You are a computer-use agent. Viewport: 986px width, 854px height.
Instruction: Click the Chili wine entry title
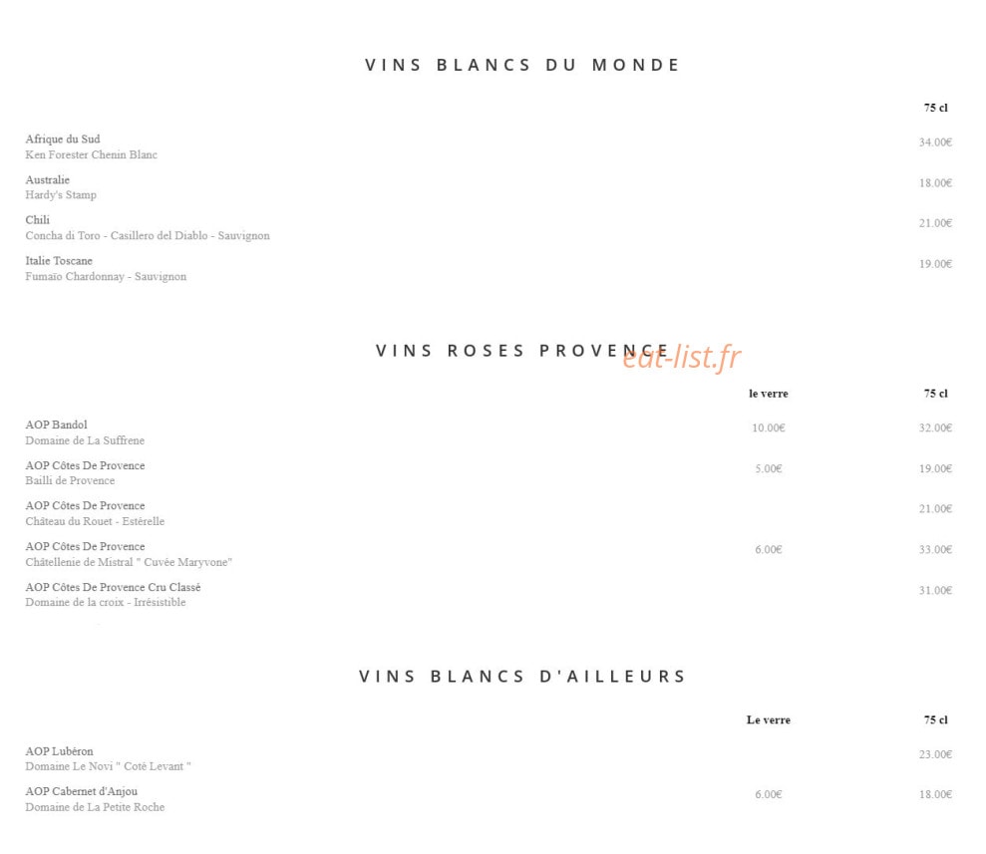tap(37, 220)
